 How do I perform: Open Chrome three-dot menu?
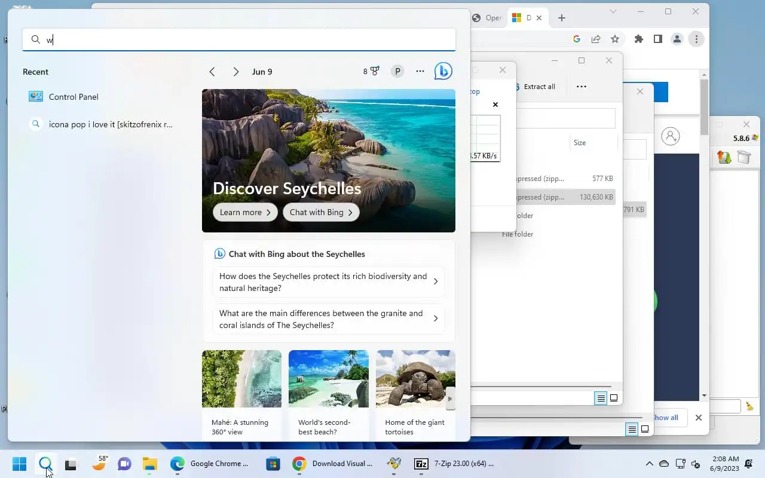[x=696, y=39]
